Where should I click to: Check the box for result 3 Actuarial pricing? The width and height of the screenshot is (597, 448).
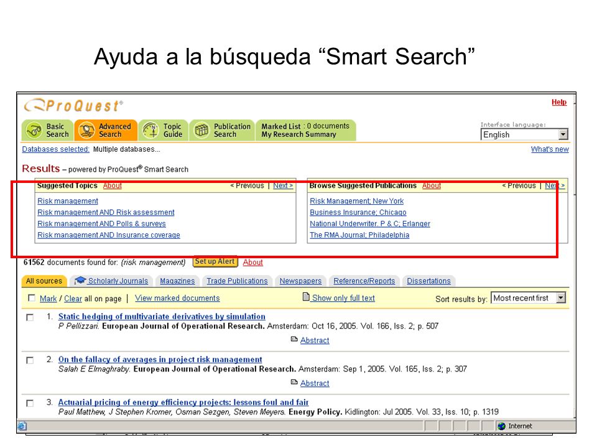click(30, 403)
